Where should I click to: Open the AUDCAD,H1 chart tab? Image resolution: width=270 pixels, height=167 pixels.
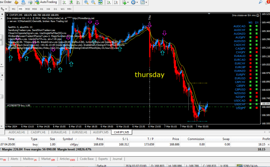pyautogui.click(x=17, y=132)
